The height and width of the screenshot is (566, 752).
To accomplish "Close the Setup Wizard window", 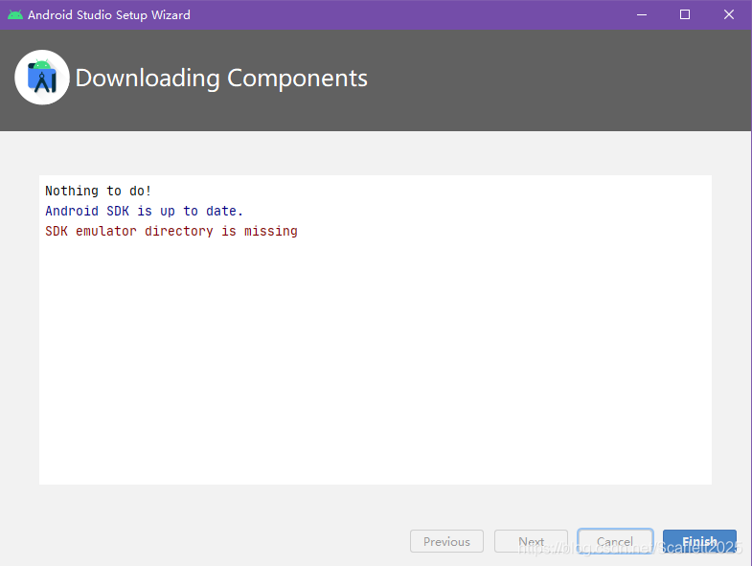I will click(729, 15).
